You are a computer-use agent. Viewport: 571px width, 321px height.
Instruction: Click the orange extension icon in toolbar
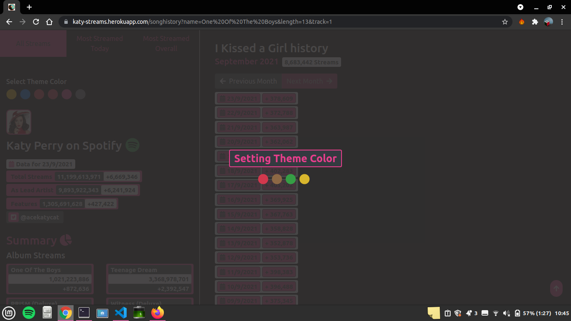pos(522,22)
